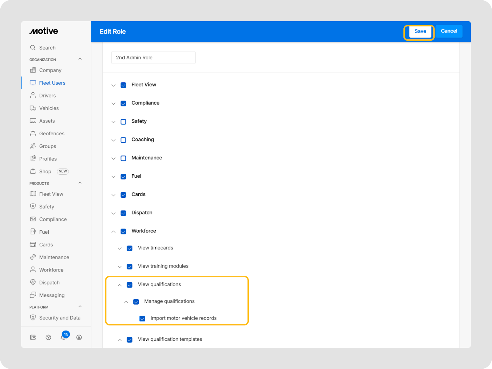Image resolution: width=492 pixels, height=369 pixels.
Task: Click the Vehicles truck icon
Action: tap(33, 108)
